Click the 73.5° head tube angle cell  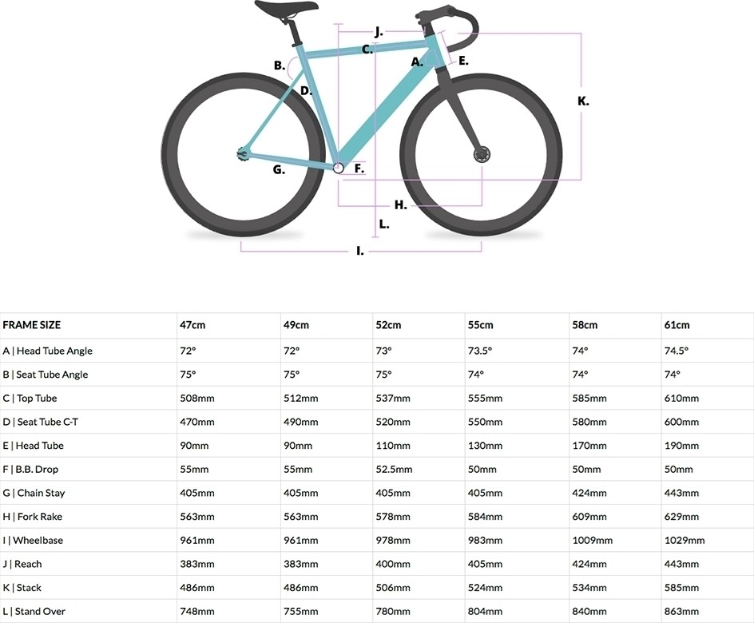point(480,351)
